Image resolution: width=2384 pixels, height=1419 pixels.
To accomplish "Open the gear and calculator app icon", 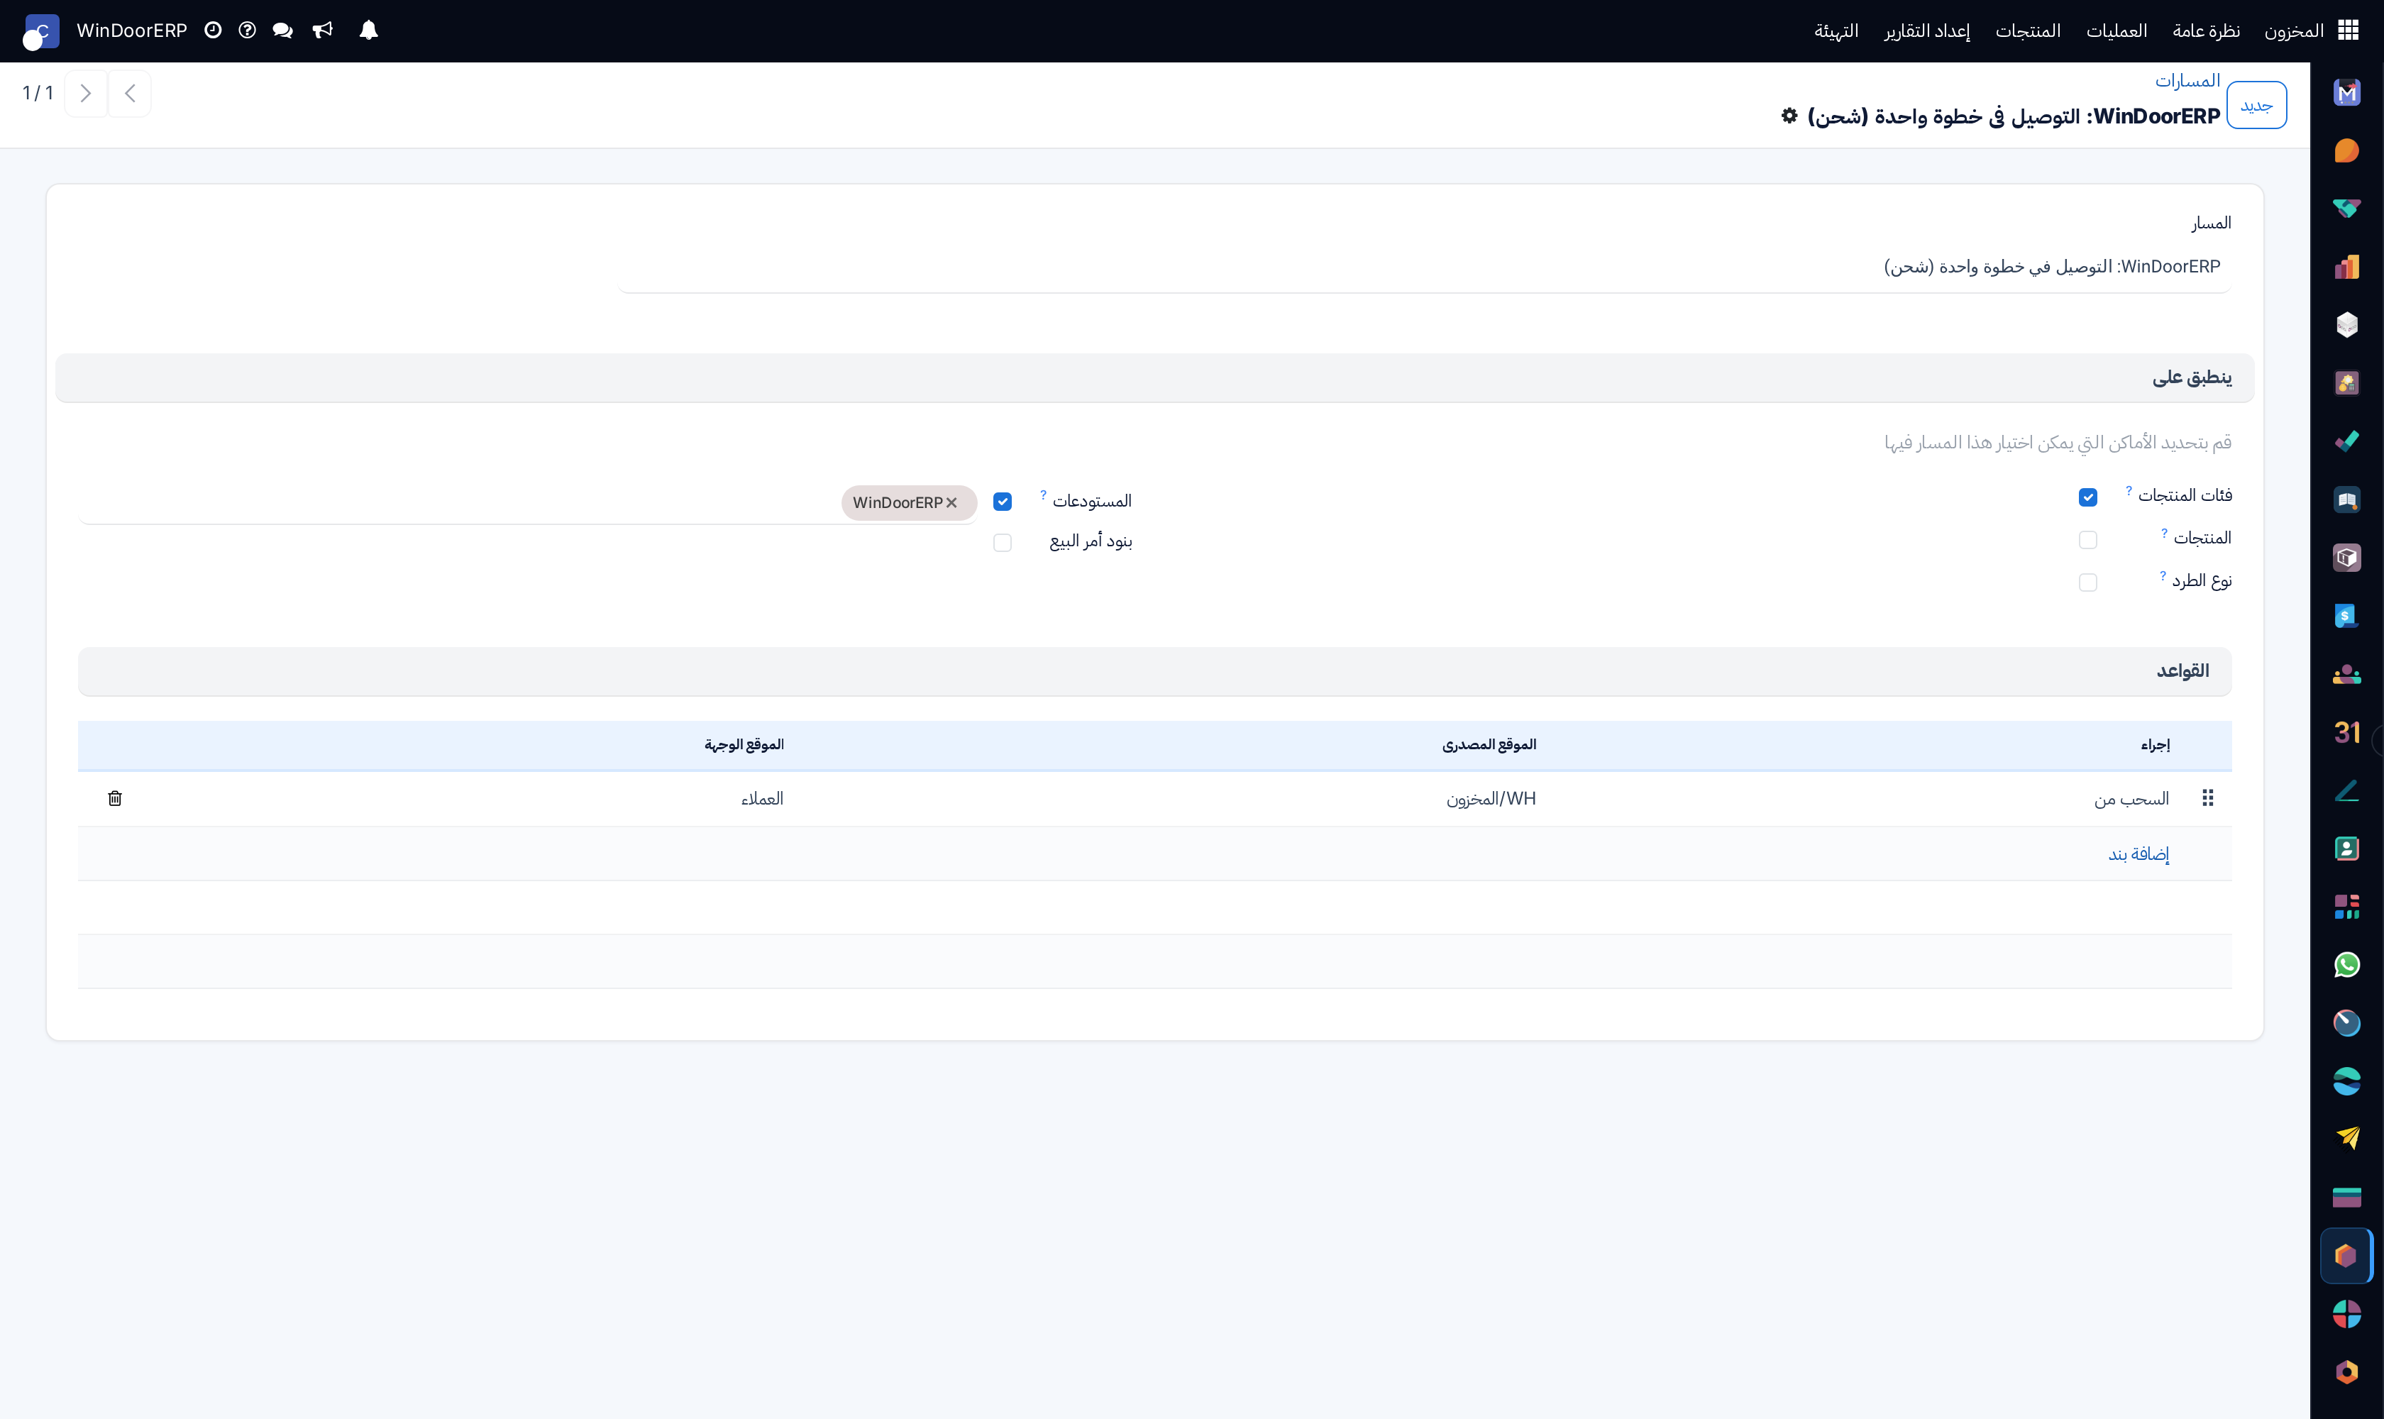I will (2346, 383).
